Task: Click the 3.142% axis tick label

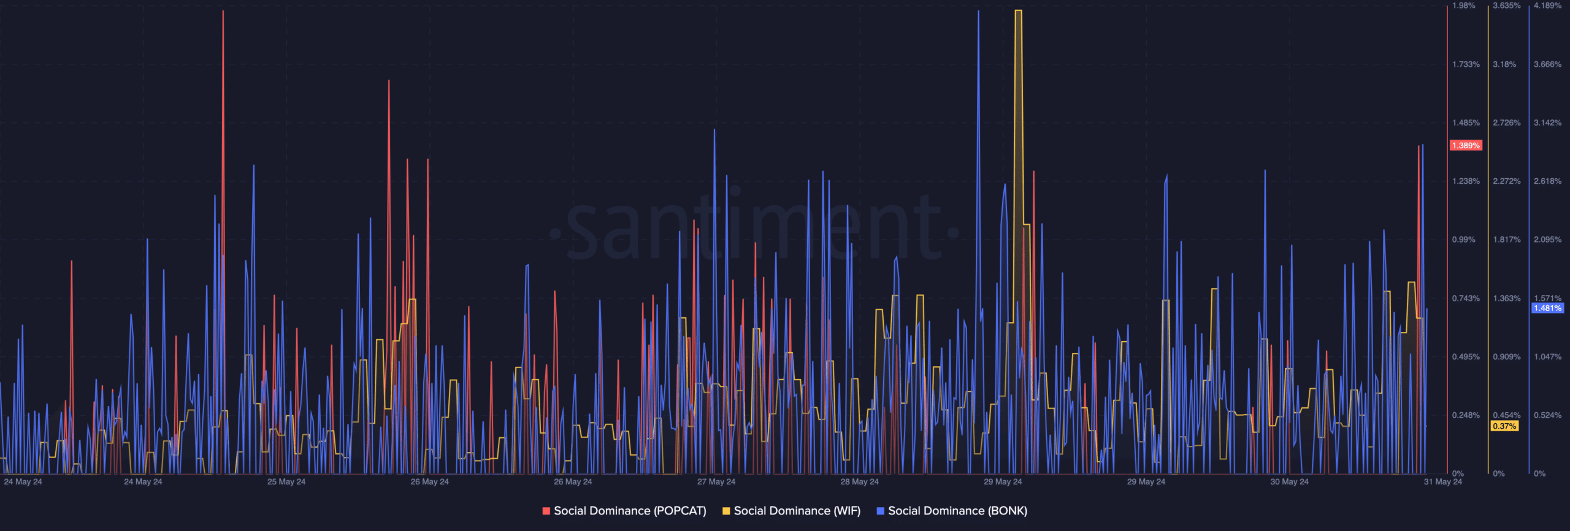Action: coord(1548,123)
